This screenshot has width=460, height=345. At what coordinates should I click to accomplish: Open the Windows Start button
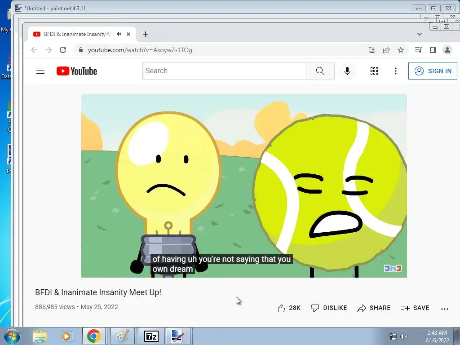12,336
